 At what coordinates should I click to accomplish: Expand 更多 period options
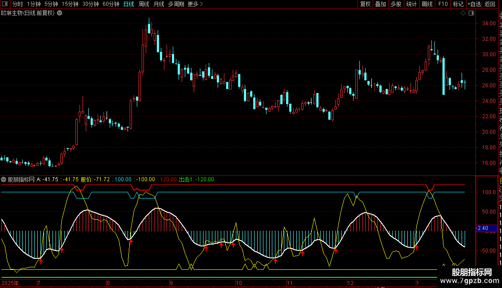coord(195,4)
